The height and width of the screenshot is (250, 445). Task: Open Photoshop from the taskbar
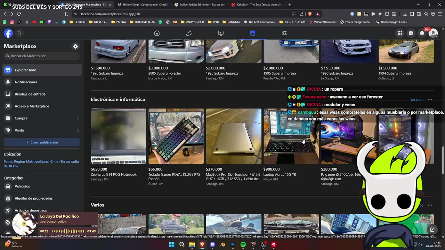[233, 244]
